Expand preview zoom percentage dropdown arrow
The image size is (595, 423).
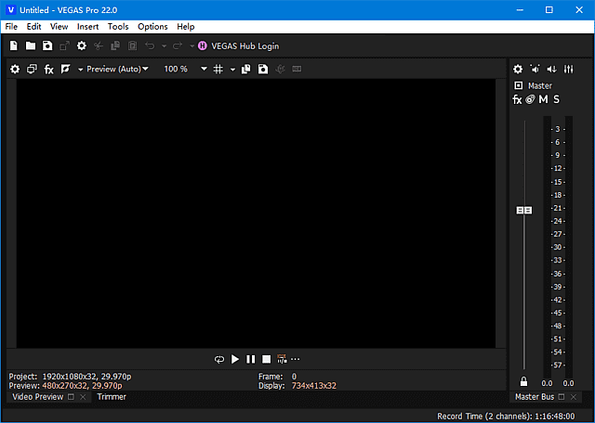[205, 70]
